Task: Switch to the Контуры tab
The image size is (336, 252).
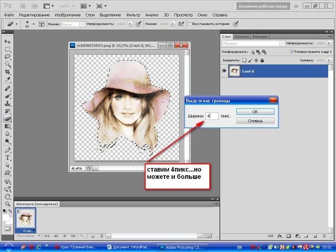Action: (260, 36)
